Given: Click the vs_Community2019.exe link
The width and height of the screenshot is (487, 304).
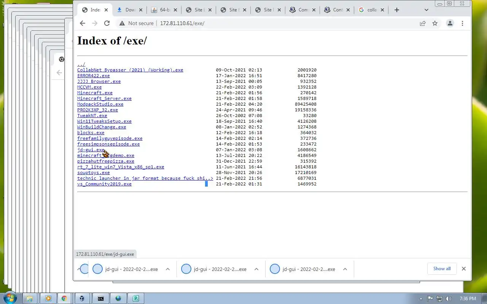Looking at the screenshot, I should click(104, 184).
